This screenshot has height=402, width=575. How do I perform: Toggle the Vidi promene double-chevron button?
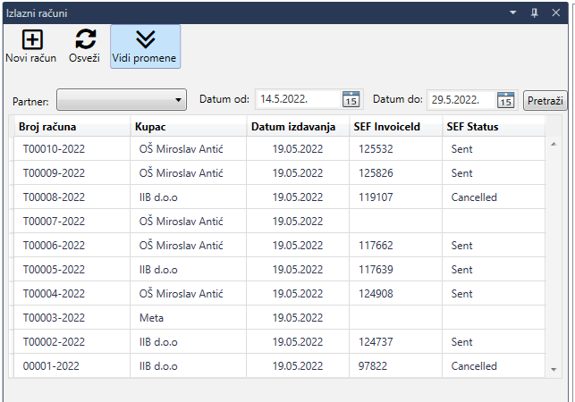click(x=145, y=46)
